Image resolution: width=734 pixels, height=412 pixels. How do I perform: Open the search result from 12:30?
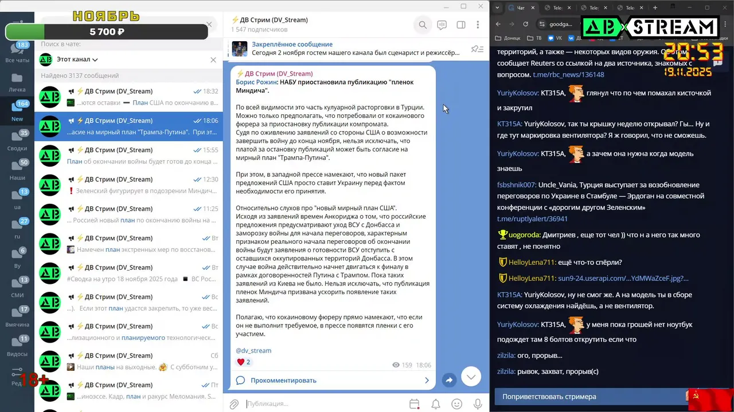(x=128, y=185)
